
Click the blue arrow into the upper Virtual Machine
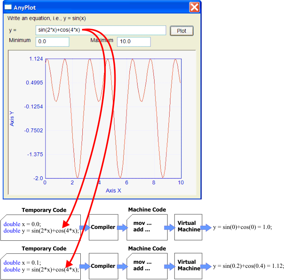coord(170,228)
